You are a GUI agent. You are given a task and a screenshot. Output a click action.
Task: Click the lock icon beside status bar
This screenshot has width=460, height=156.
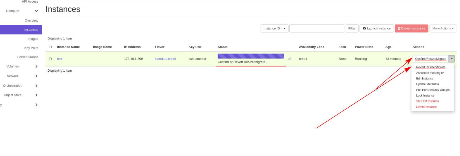tap(290, 59)
